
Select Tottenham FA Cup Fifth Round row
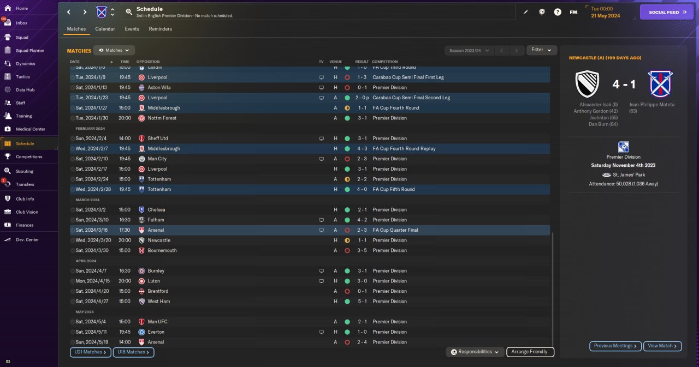tap(310, 189)
